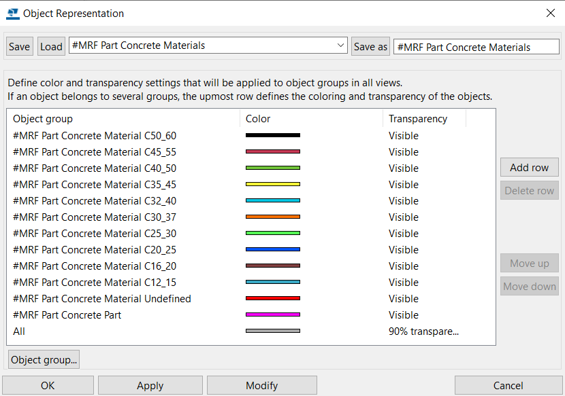565x396 pixels.
Task: Click the yellow color swatch for C35_45
Action: coord(273,184)
